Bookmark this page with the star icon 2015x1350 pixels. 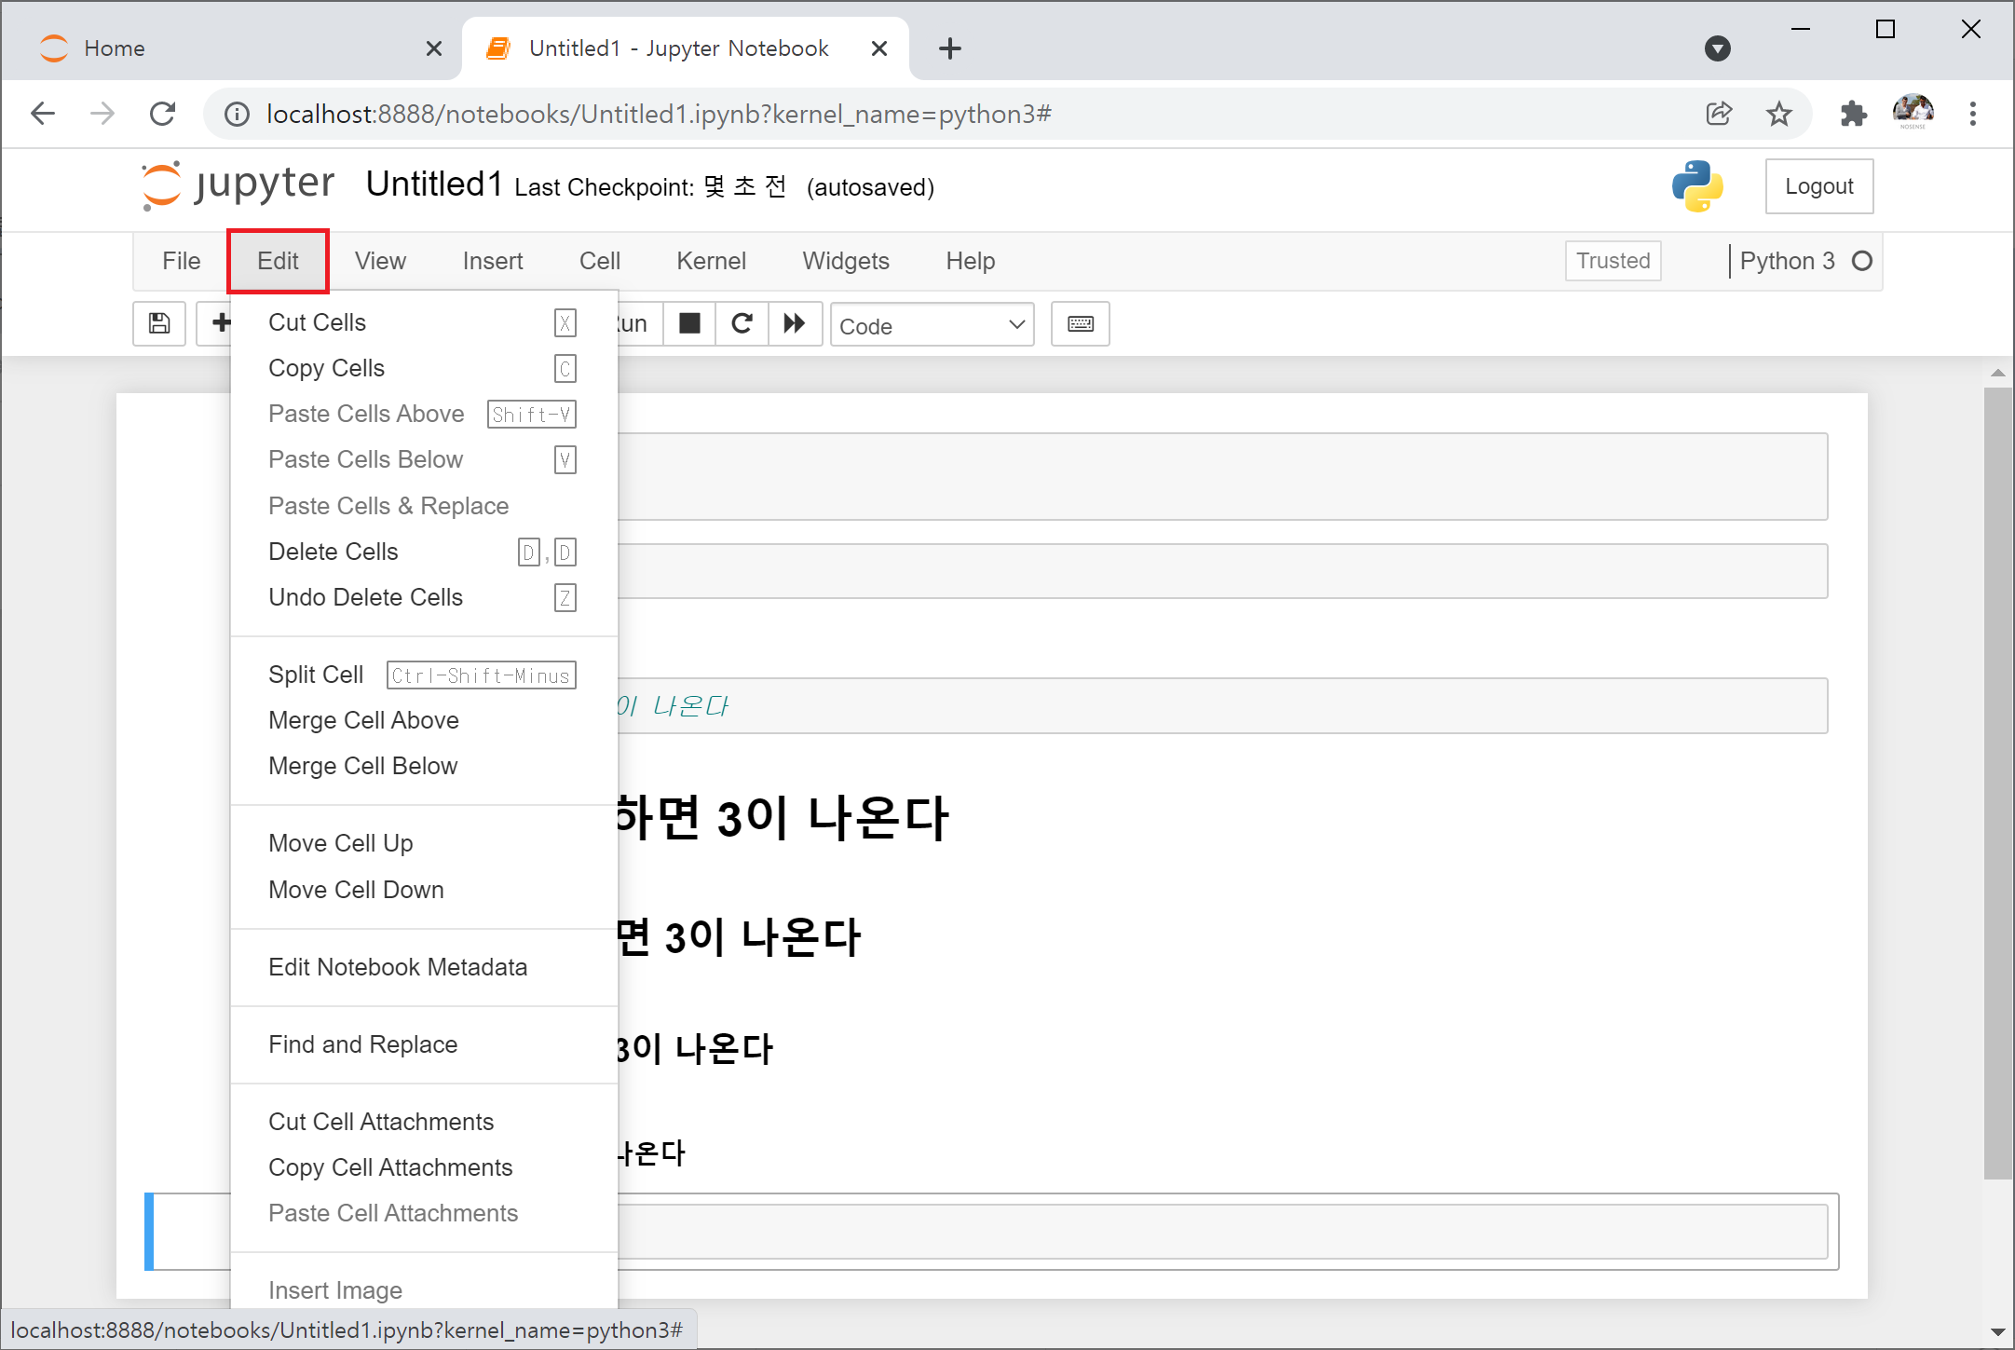(x=1778, y=114)
